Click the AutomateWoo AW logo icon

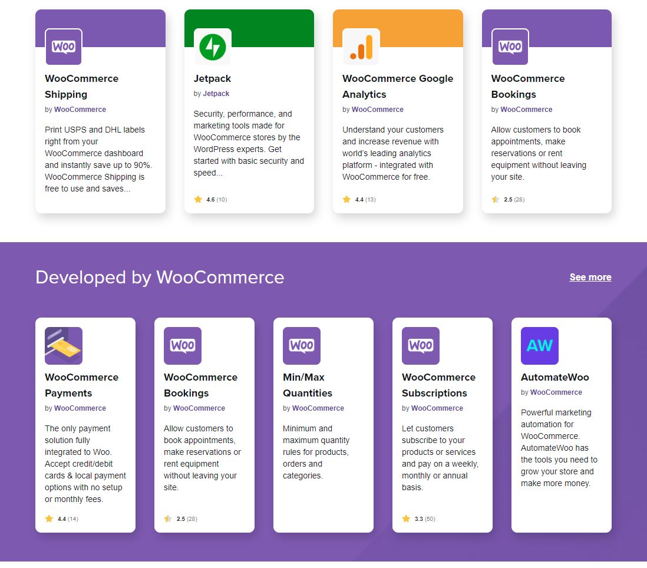pos(540,346)
